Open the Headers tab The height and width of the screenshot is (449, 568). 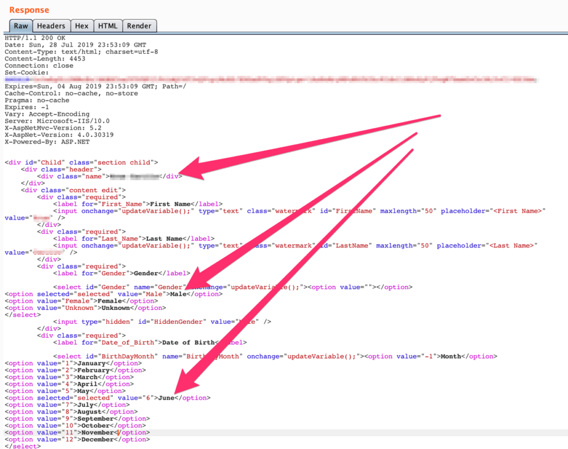[51, 26]
